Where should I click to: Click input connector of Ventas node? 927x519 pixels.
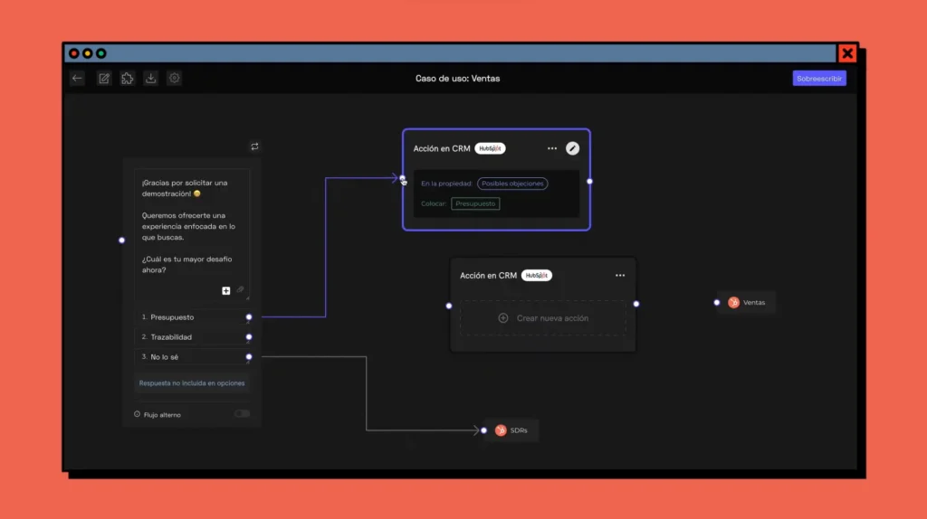tap(717, 302)
